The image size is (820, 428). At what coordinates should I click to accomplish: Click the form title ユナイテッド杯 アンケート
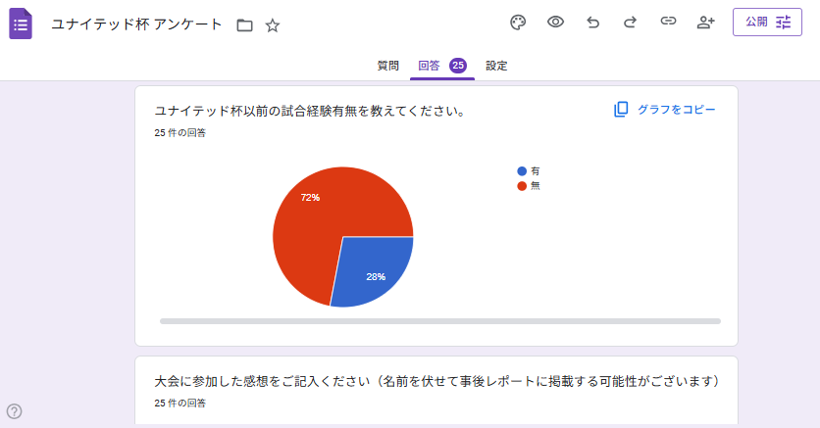[x=136, y=24]
